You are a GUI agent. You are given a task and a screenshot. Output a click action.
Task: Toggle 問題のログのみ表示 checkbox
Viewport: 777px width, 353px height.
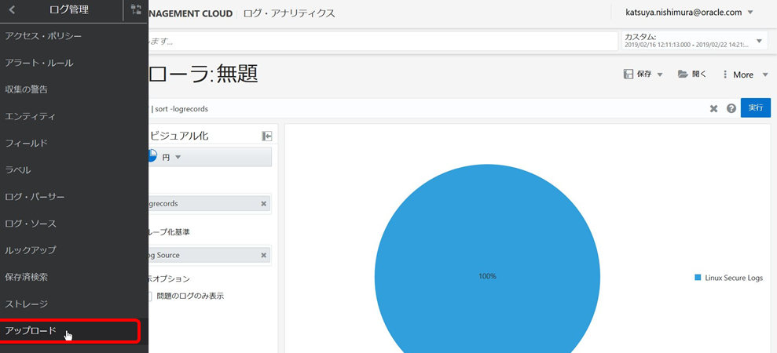point(150,297)
